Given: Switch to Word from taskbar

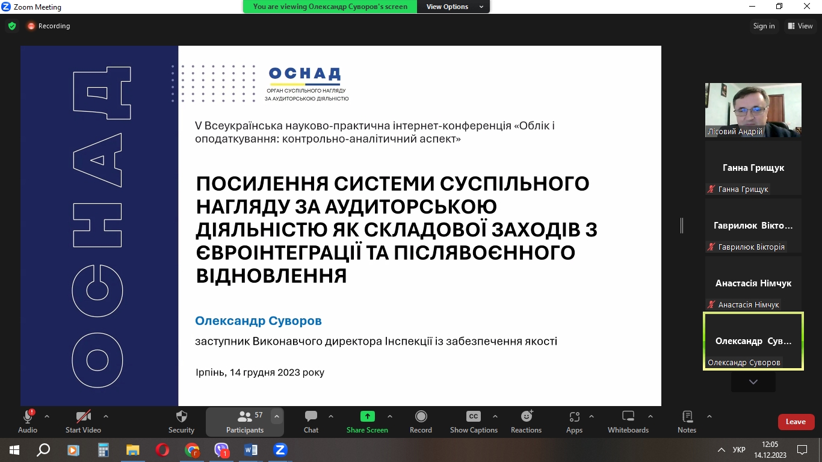Looking at the screenshot, I should (x=251, y=450).
